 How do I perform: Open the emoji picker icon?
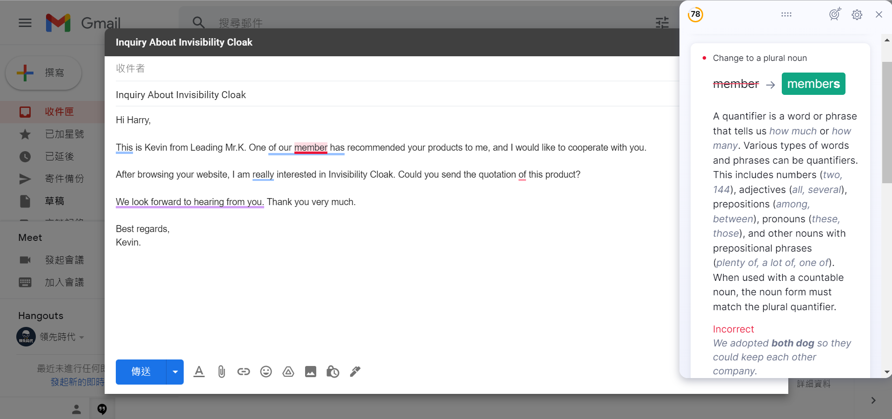click(266, 372)
